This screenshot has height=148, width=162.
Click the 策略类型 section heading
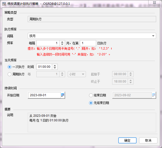(x=10, y=13)
